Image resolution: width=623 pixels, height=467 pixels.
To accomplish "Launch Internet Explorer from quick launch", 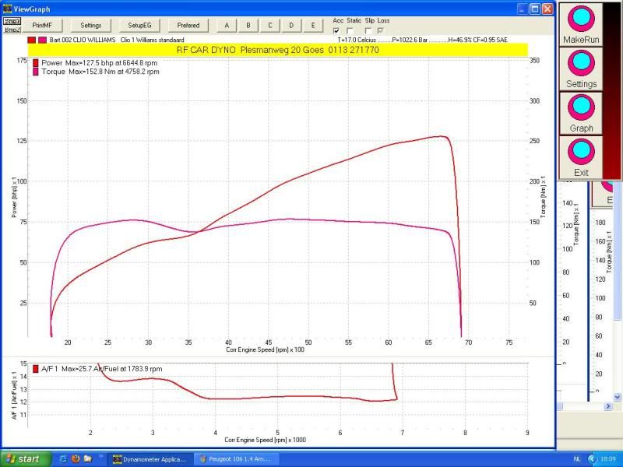I will [63, 459].
